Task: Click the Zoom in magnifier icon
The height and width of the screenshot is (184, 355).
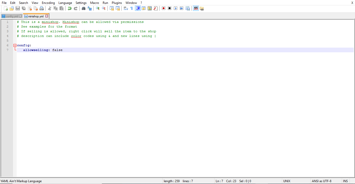Action: click(98, 8)
